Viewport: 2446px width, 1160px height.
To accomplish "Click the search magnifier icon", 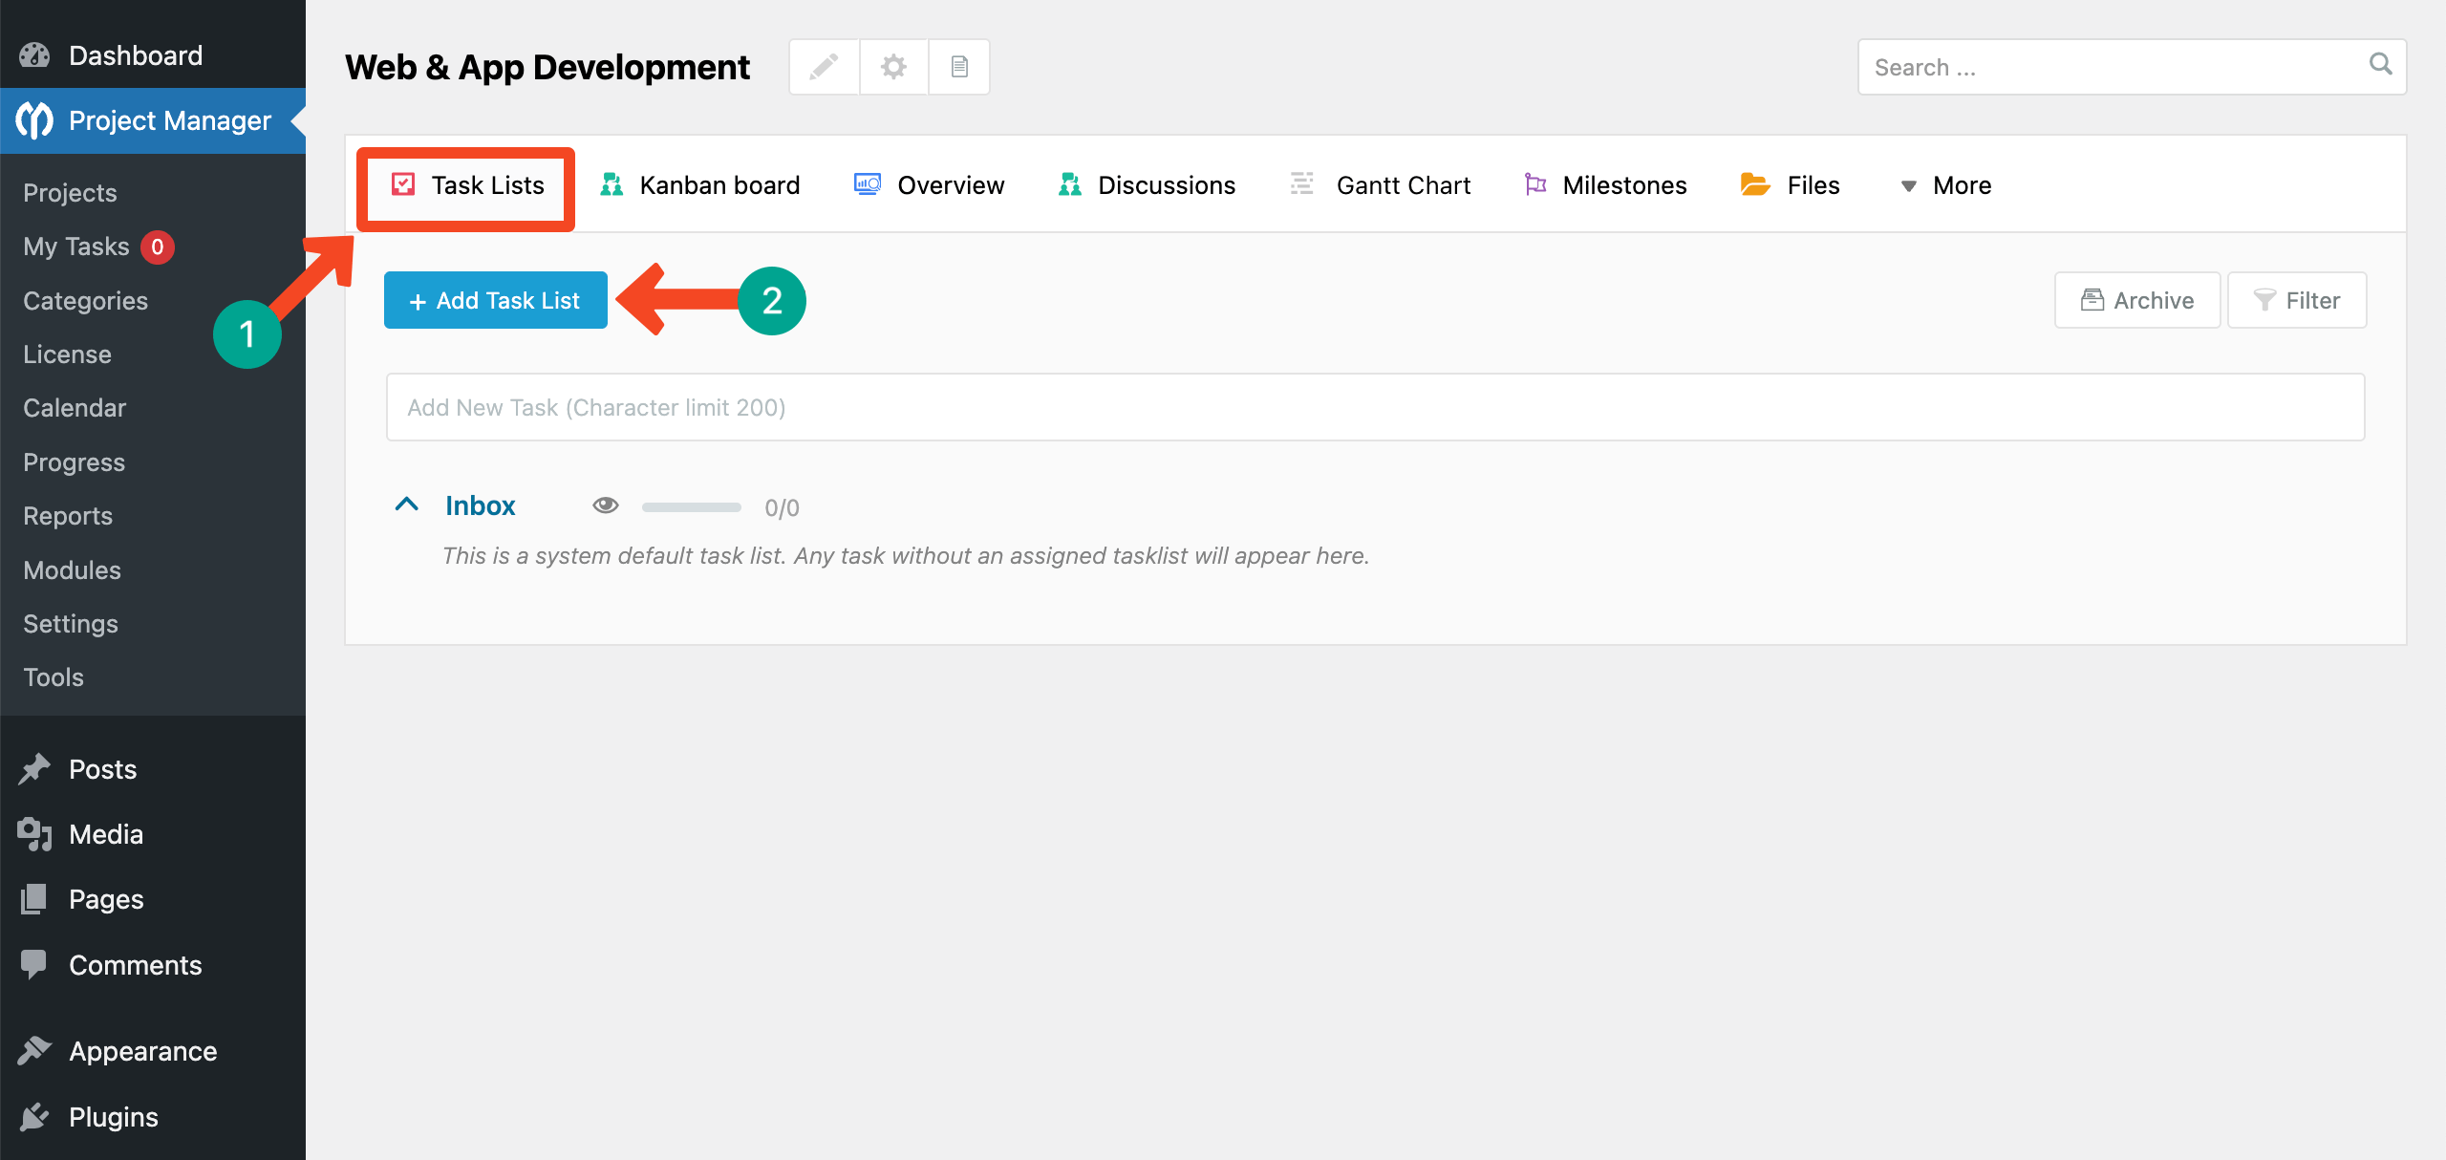I will pyautogui.click(x=2380, y=65).
